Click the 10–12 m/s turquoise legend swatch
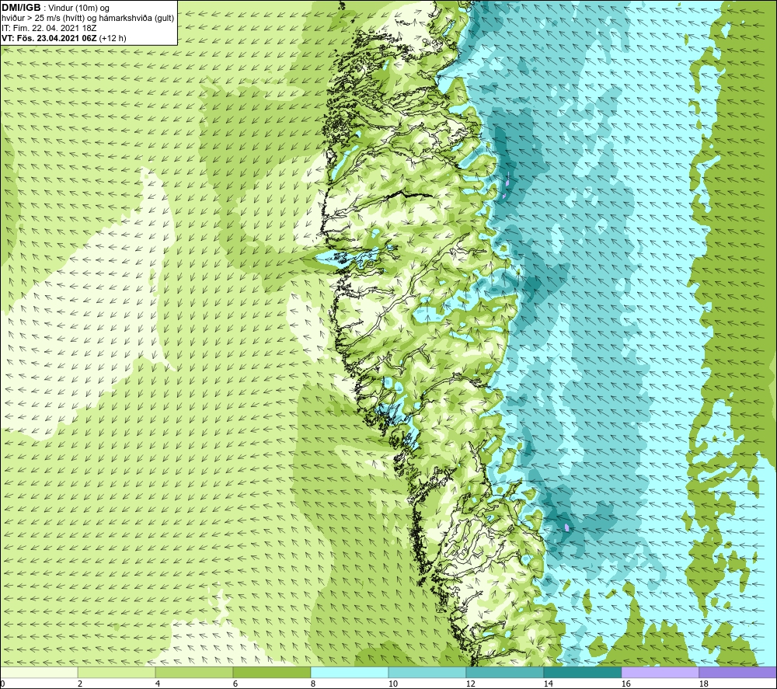The image size is (777, 689). tap(427, 672)
